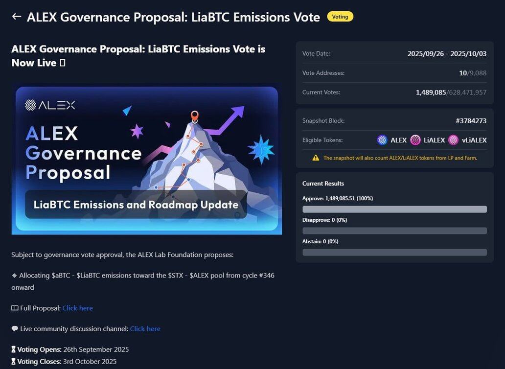The width and height of the screenshot is (505, 369).
Task: Click the Disapprove results progress bar
Action: tap(394, 231)
